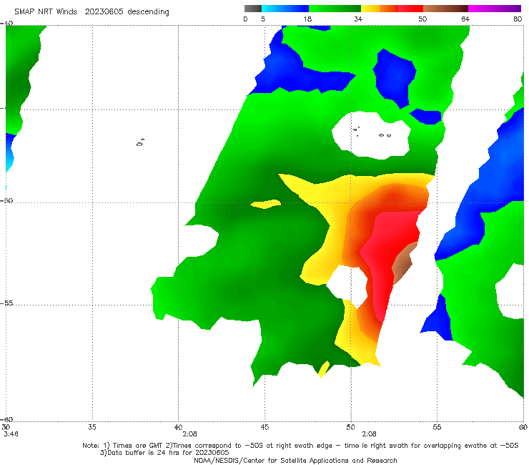Click the "SMAP NRT Winds 20230605 descending" title
The width and height of the screenshot is (529, 465).
click(92, 12)
